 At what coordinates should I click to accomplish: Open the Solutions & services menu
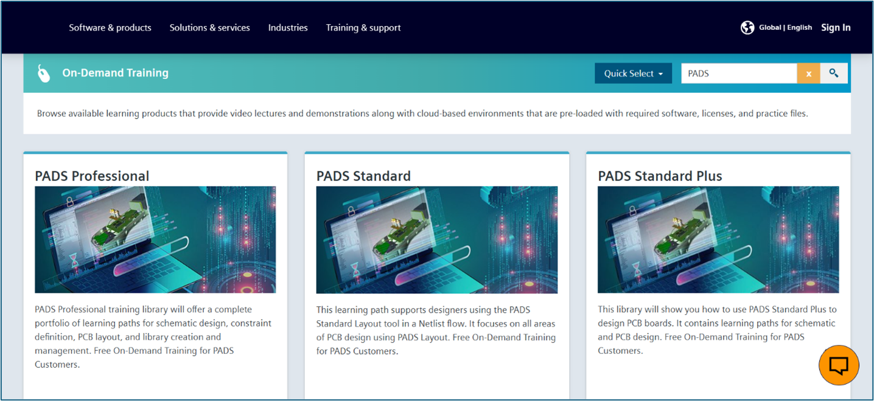pos(210,27)
